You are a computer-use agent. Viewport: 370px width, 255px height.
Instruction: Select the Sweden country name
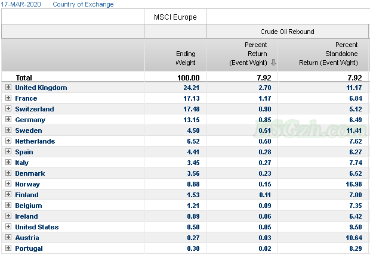tap(29, 130)
